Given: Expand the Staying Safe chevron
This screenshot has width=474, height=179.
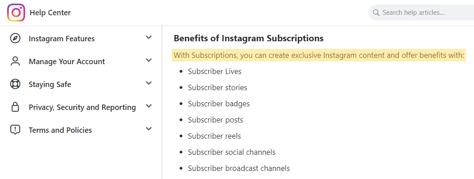Looking at the screenshot, I should coord(148,83).
